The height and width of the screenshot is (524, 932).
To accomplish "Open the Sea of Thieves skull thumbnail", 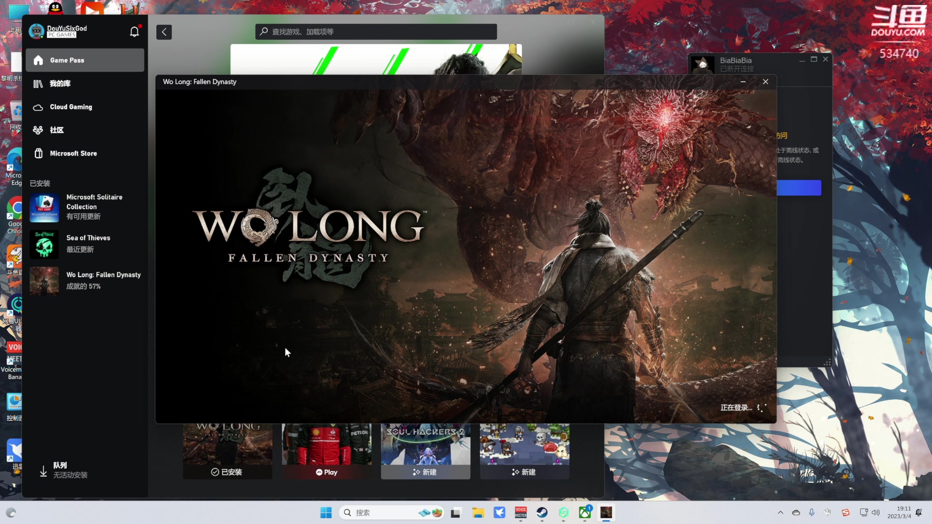I will 44,244.
